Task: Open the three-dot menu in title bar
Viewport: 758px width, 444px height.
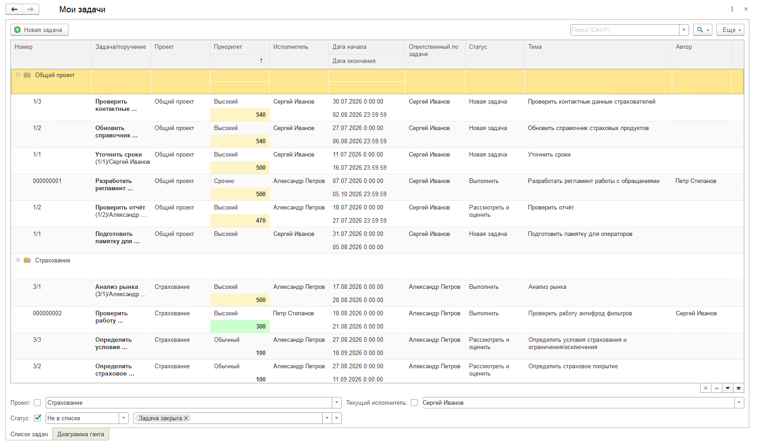Action: pyautogui.click(x=732, y=9)
